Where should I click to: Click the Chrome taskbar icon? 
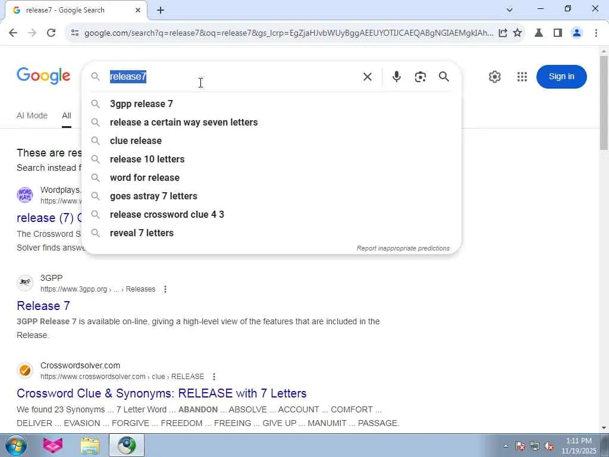(127, 445)
